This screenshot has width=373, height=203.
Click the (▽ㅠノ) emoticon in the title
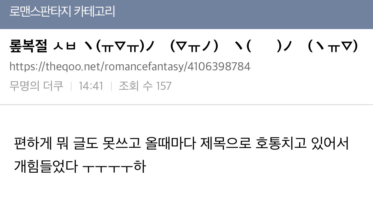[194, 47]
